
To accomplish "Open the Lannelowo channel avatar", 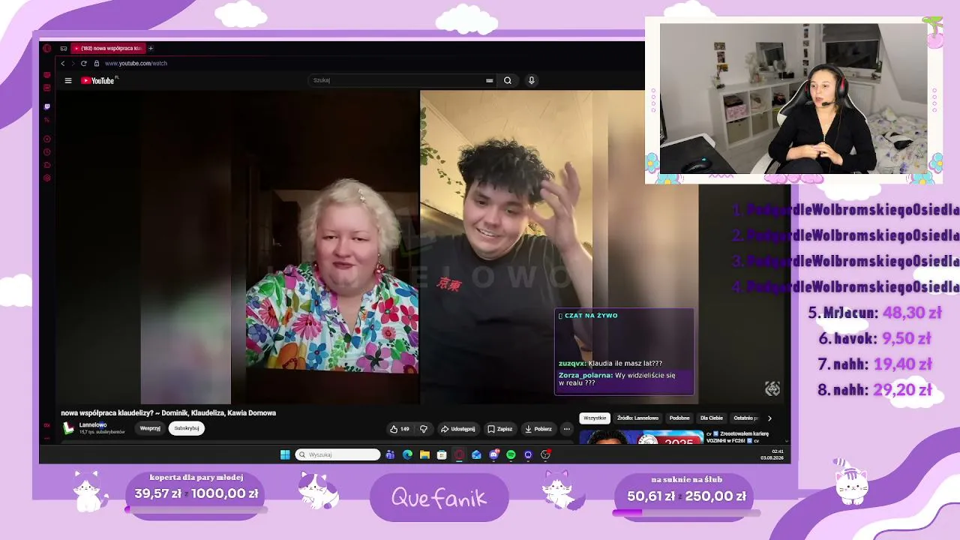I will point(68,428).
